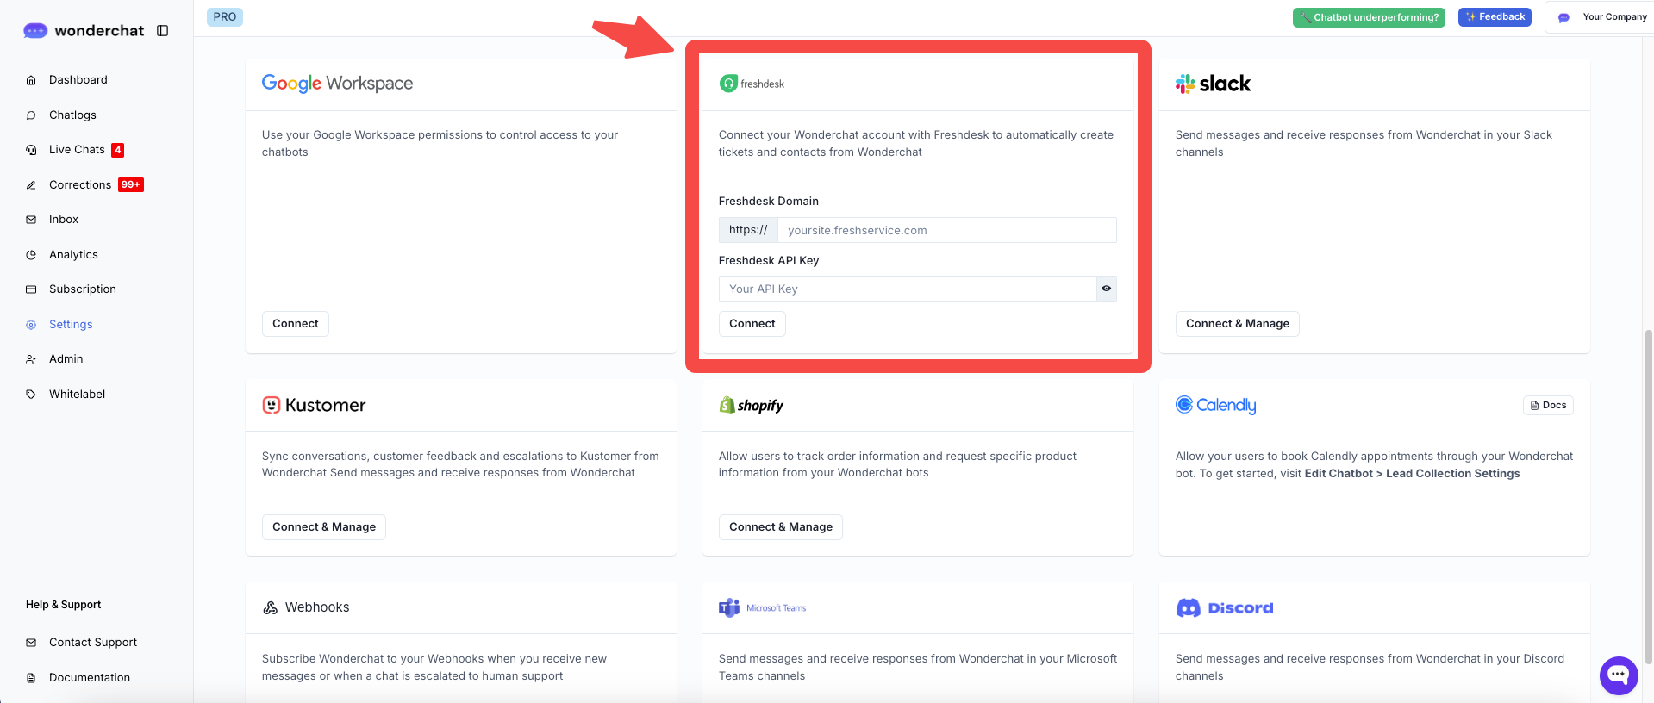Click the Subscription card icon
1654x703 pixels.
(31, 289)
